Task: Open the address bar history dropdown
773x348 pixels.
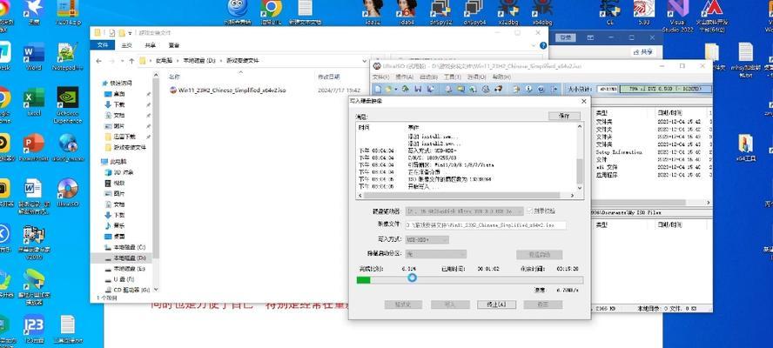Action: [363, 61]
